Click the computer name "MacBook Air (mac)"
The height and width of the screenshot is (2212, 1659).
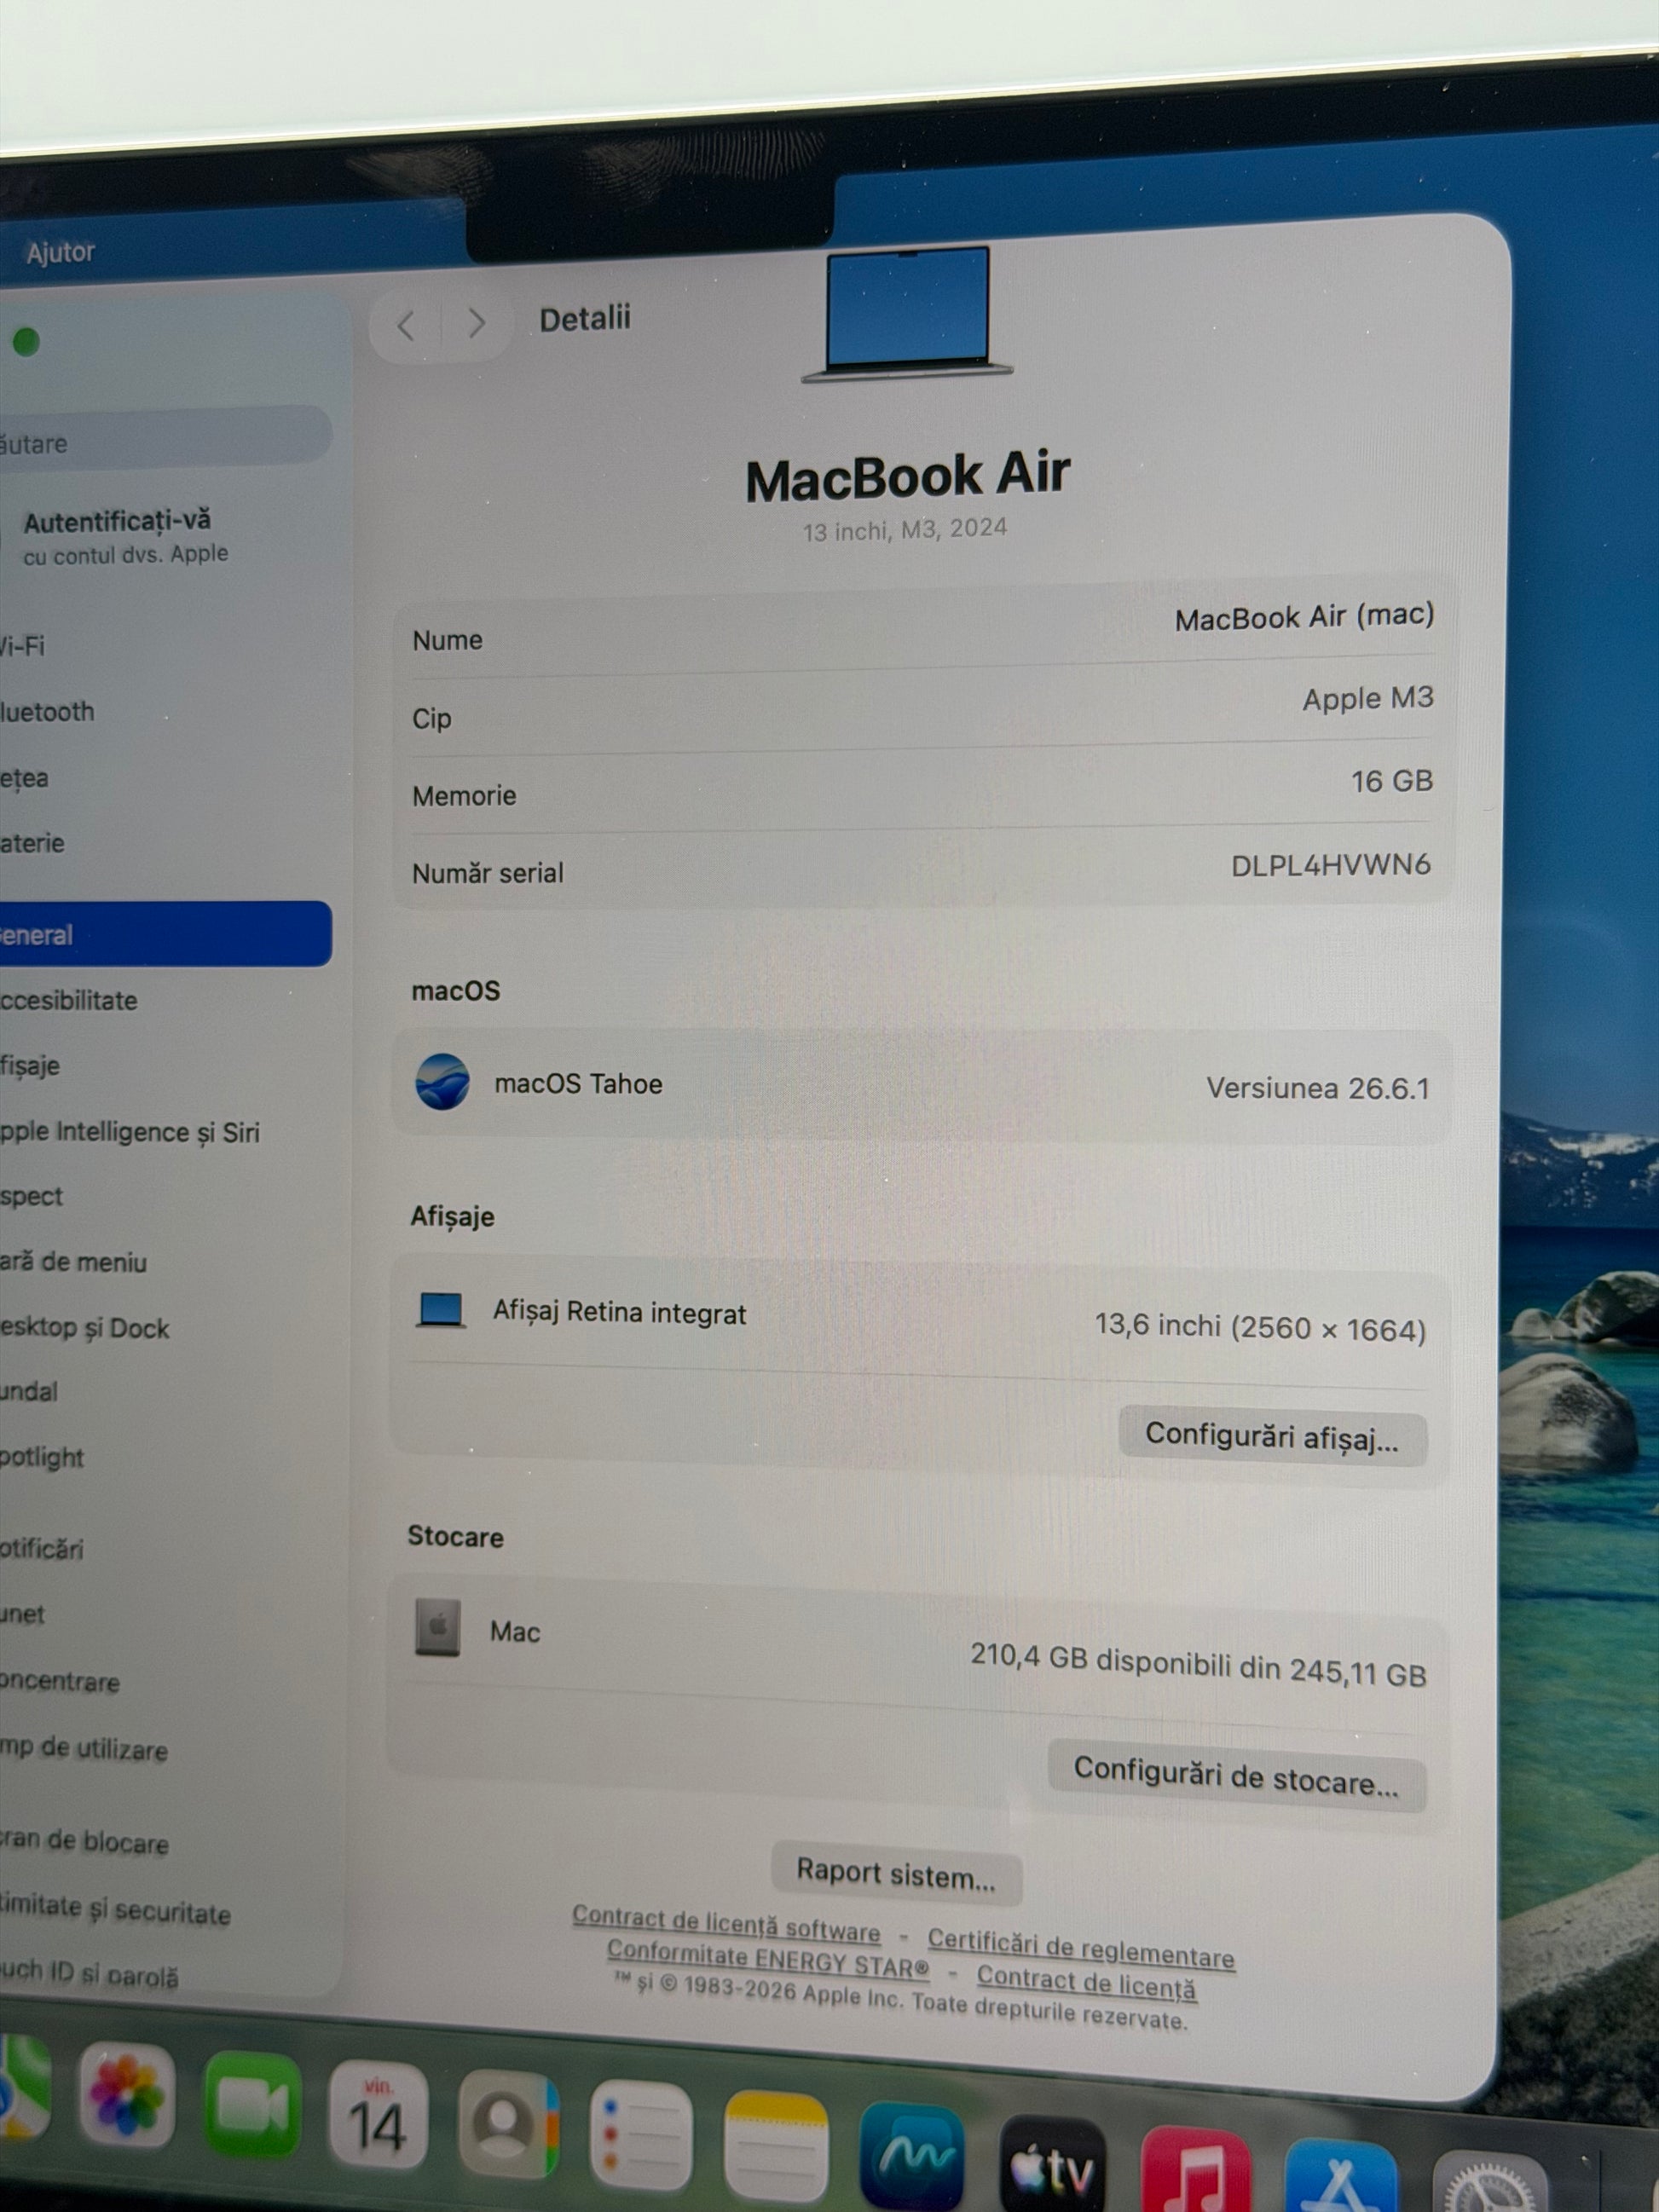[1304, 617]
